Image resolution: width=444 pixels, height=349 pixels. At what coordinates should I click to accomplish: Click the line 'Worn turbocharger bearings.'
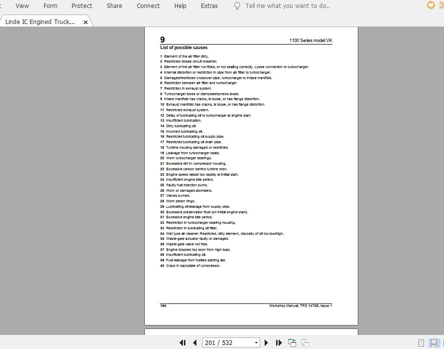coord(189,158)
